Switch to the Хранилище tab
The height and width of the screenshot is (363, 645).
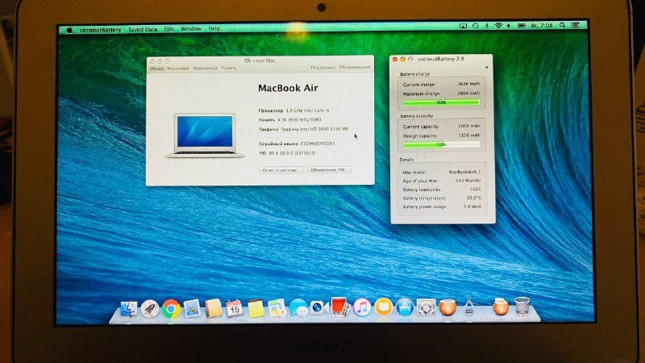click(206, 69)
